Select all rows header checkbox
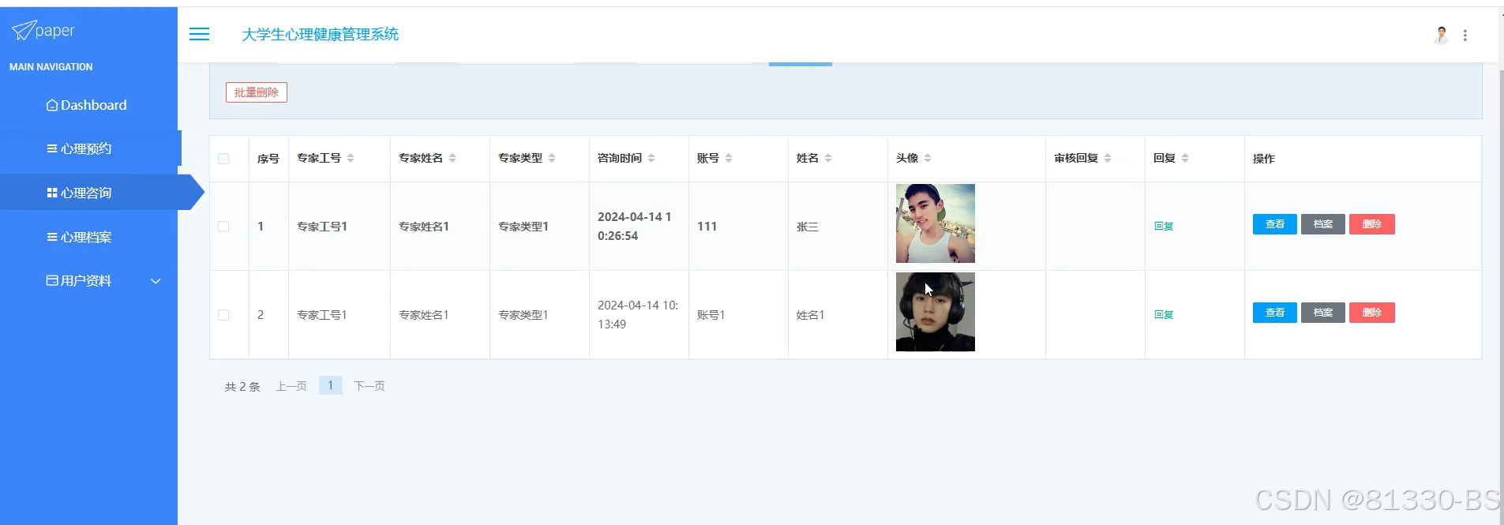This screenshot has height=525, width=1504. click(223, 159)
